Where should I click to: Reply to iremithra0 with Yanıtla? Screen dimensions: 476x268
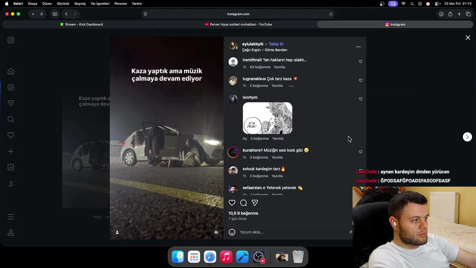tap(279, 67)
